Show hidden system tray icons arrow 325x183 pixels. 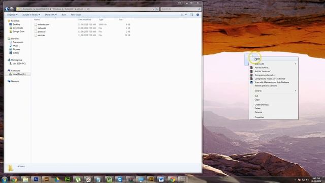point(295,179)
